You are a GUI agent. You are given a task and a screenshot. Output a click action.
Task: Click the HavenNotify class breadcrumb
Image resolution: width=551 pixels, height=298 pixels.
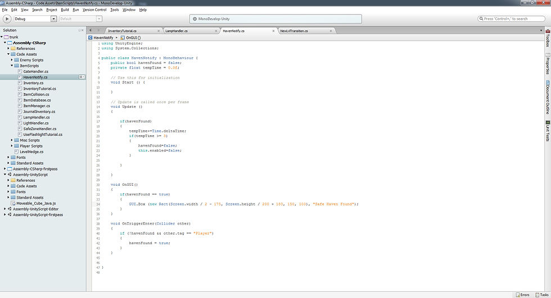[x=101, y=38]
